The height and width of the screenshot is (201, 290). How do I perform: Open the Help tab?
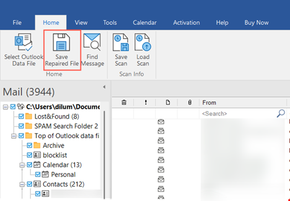[222, 23]
